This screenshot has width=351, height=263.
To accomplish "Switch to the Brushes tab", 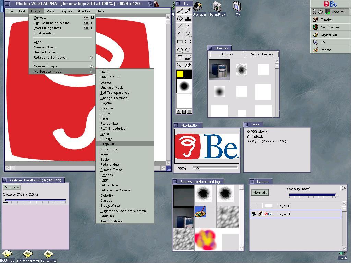I will coord(227,54).
